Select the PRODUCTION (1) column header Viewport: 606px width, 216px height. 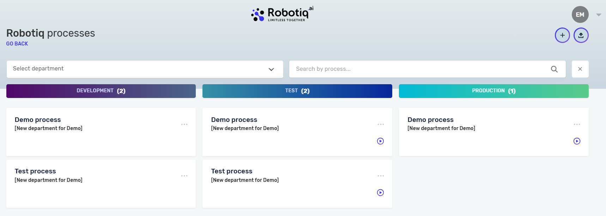coord(493,91)
